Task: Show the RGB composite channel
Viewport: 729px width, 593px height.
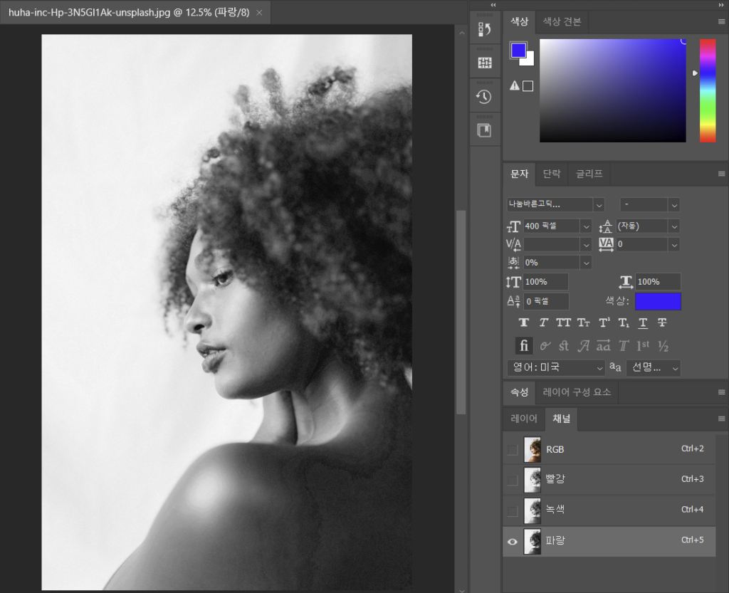Action: pyautogui.click(x=513, y=450)
